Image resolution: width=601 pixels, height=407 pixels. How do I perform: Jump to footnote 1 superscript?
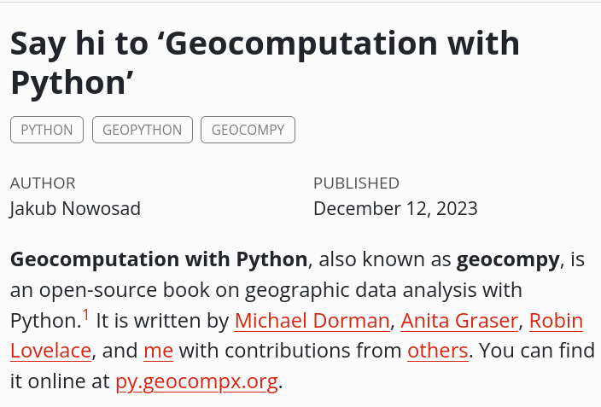(x=85, y=315)
